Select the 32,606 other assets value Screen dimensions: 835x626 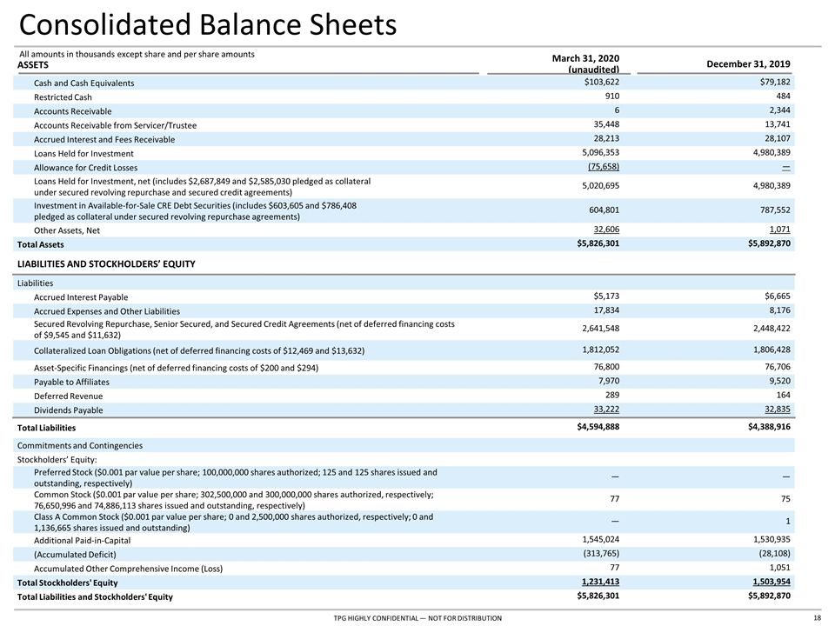pos(606,230)
